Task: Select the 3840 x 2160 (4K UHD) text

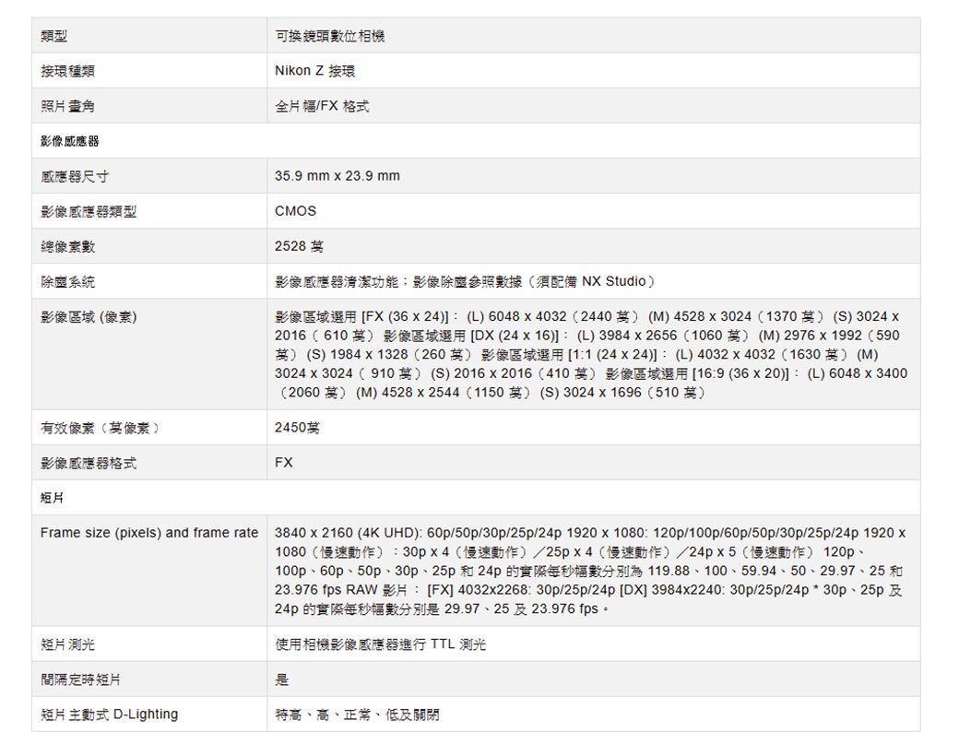Action: coord(346,533)
